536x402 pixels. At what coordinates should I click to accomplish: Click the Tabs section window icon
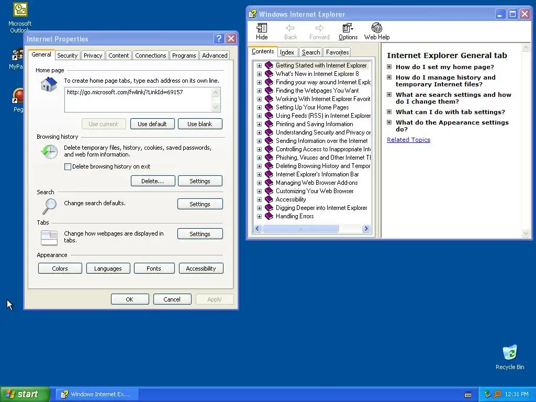pos(49,238)
